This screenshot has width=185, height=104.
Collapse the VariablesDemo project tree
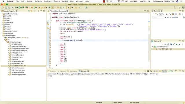point(2,35)
